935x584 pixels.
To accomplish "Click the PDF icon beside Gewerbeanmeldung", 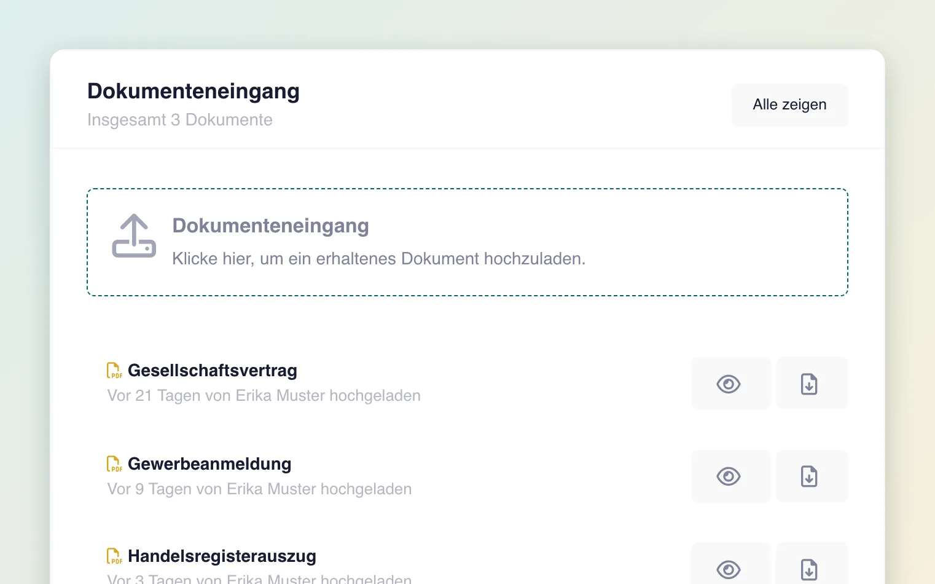I will 114,464.
